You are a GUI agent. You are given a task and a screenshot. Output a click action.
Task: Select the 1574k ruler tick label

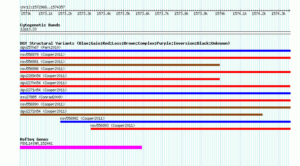(220, 14)
